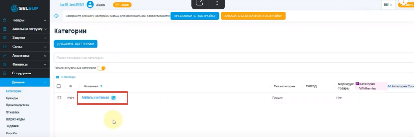Expand the Товары sidebar section
414x137 pixels.
pos(25,20)
